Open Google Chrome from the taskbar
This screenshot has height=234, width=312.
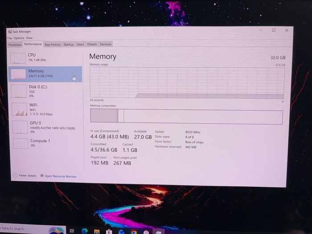134,232
